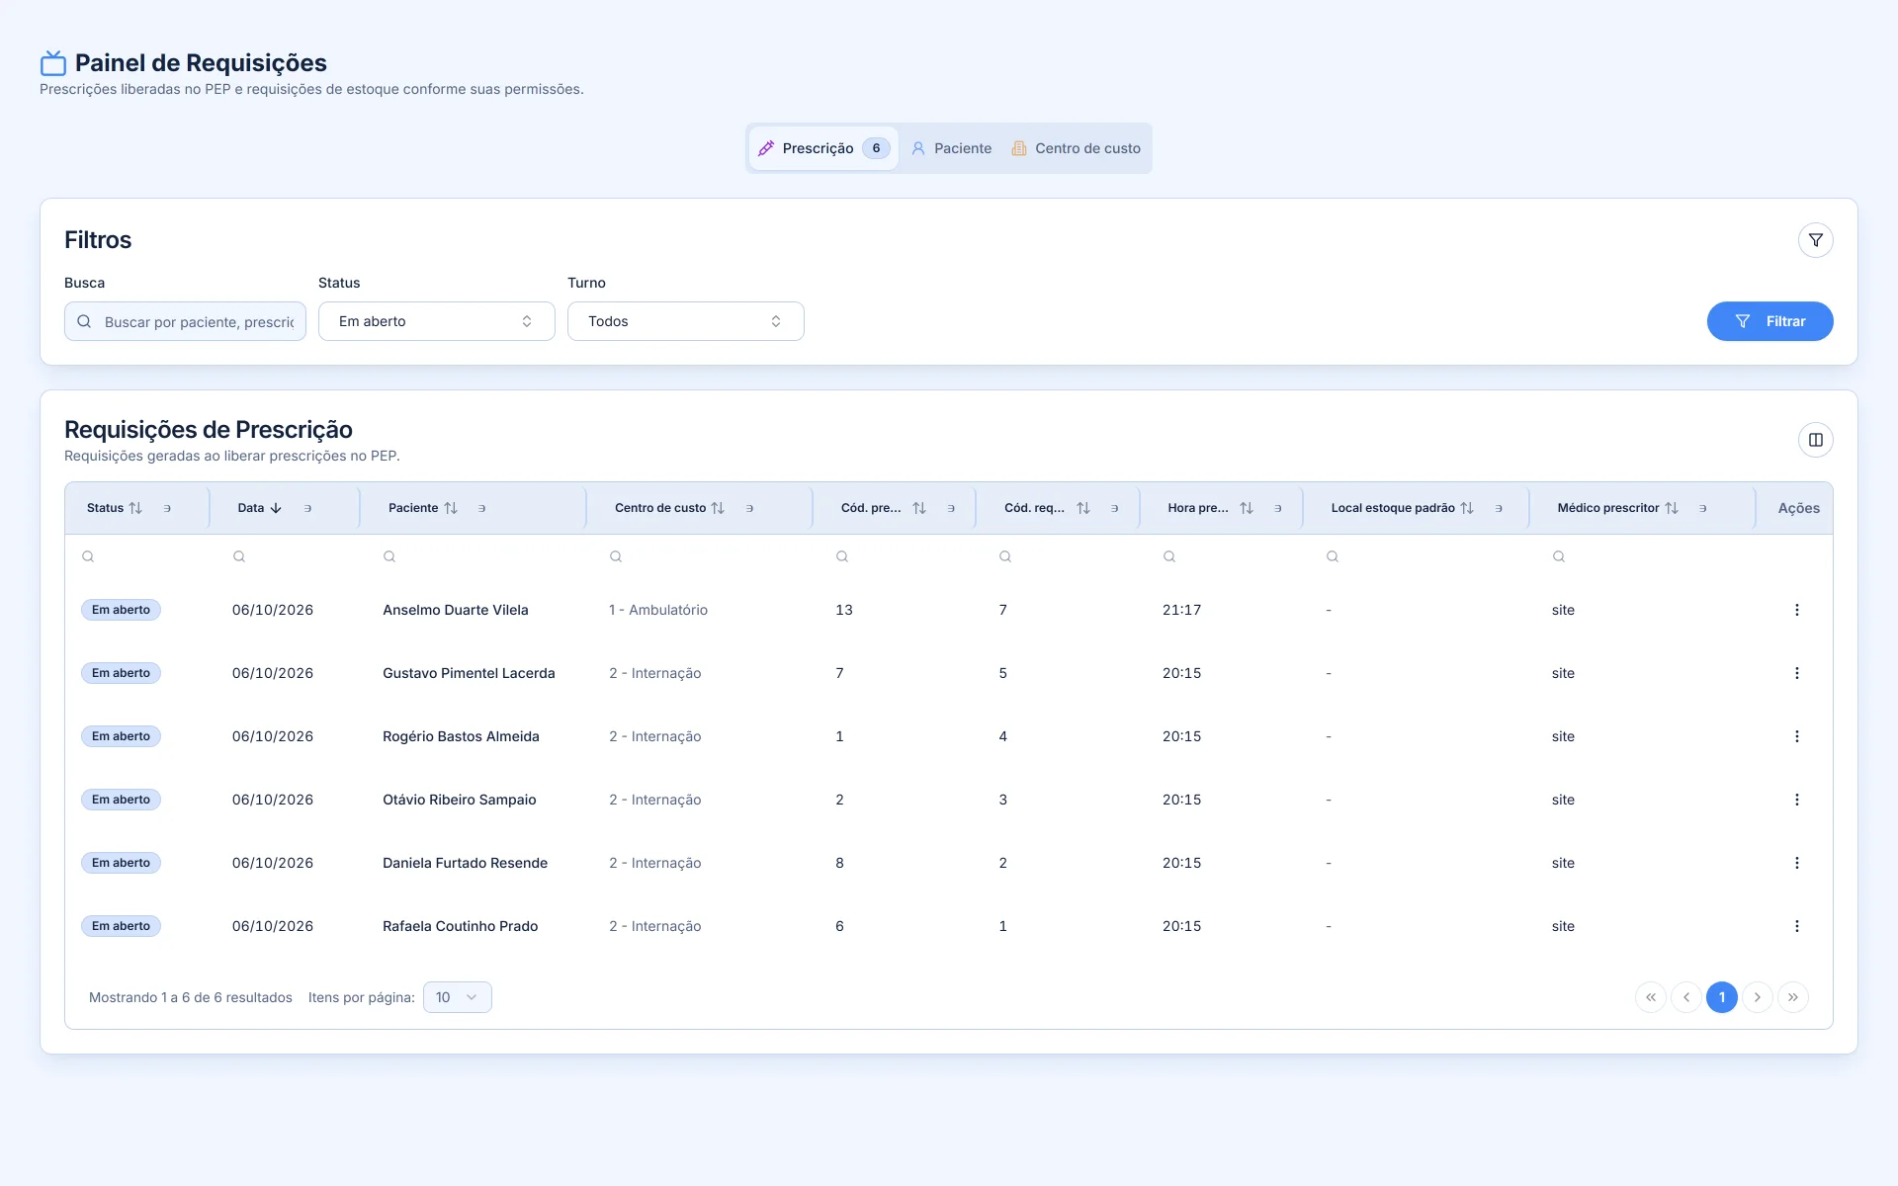Expand the Status dropdown showing Em aberto
1898x1186 pixels.
(436, 321)
